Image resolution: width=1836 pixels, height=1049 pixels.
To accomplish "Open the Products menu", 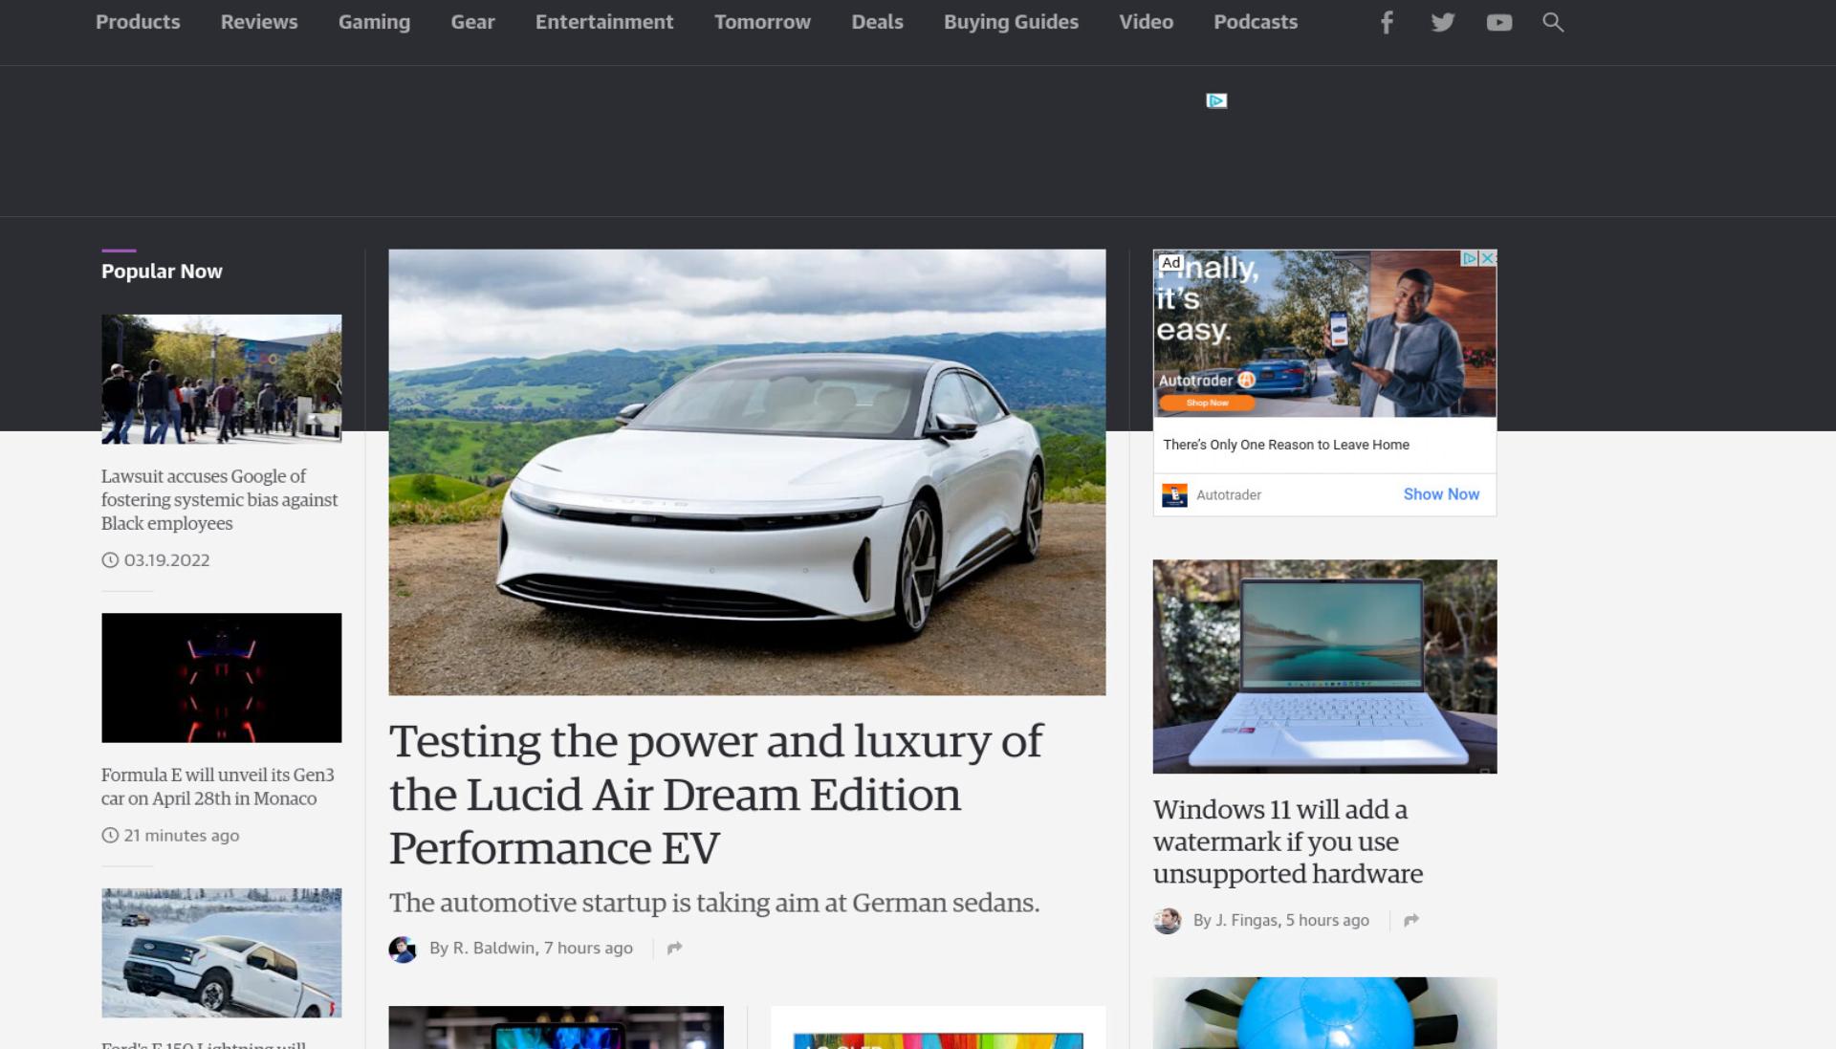I will [138, 22].
